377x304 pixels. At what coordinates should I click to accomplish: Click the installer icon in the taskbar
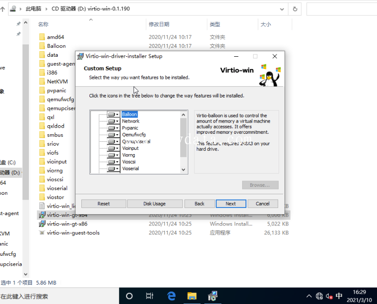[213, 296]
